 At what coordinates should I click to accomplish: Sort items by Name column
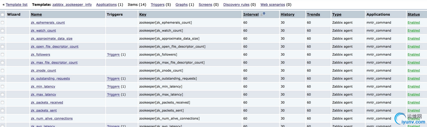click(36, 14)
